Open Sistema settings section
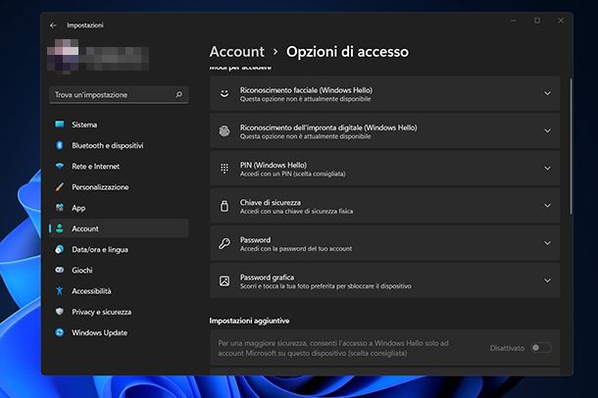The height and width of the screenshot is (398, 598). pyautogui.click(x=119, y=124)
